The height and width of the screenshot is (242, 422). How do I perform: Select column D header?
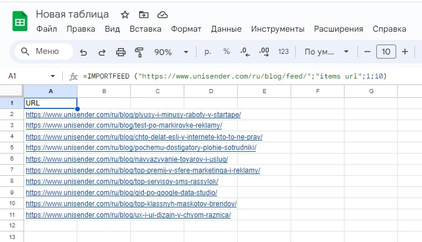click(211, 91)
